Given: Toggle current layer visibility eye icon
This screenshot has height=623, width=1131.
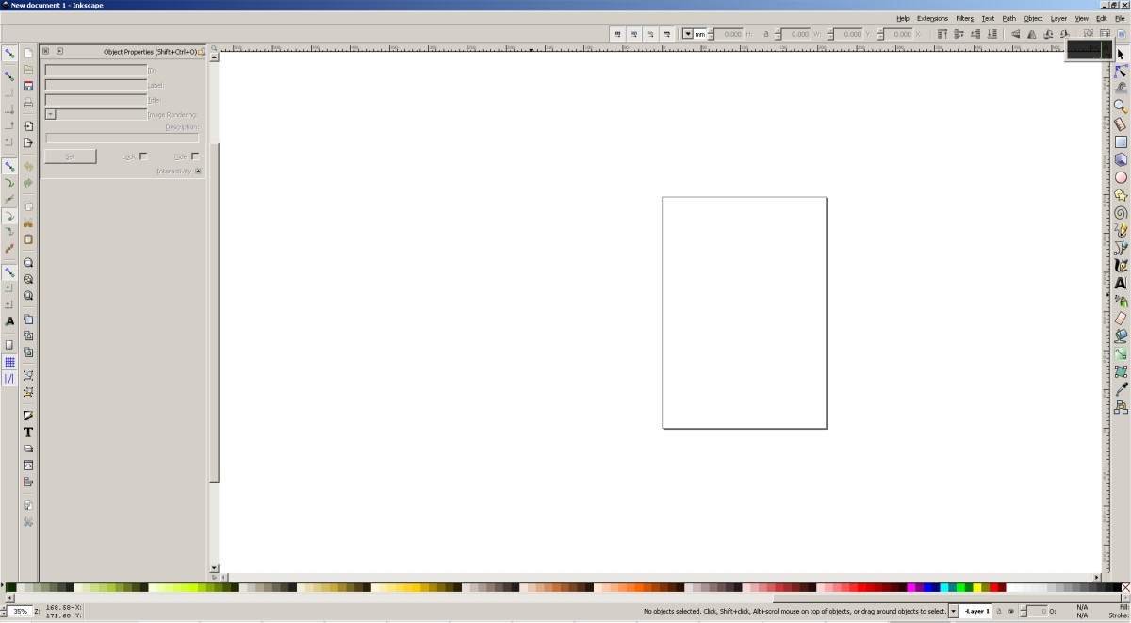Looking at the screenshot, I should pyautogui.click(x=1011, y=611).
